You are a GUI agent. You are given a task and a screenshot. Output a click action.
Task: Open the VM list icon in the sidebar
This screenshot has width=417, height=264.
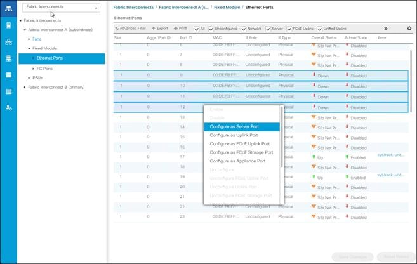[8, 75]
